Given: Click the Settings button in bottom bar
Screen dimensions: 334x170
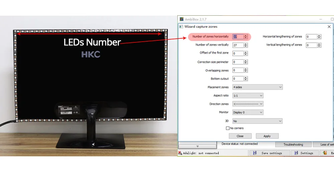Looking at the screenshot, I should 303,153.
